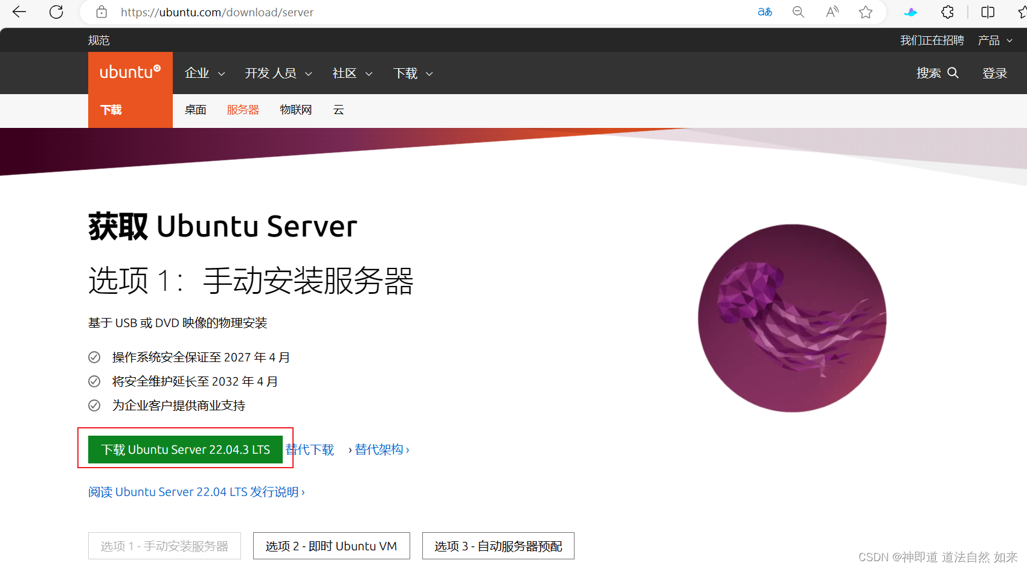The width and height of the screenshot is (1027, 569).
Task: Click the zoom magnifier icon in address bar
Action: click(798, 12)
